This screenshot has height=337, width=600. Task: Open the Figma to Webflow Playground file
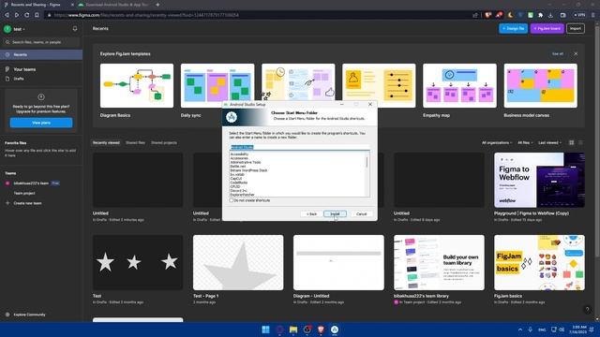pos(539,180)
